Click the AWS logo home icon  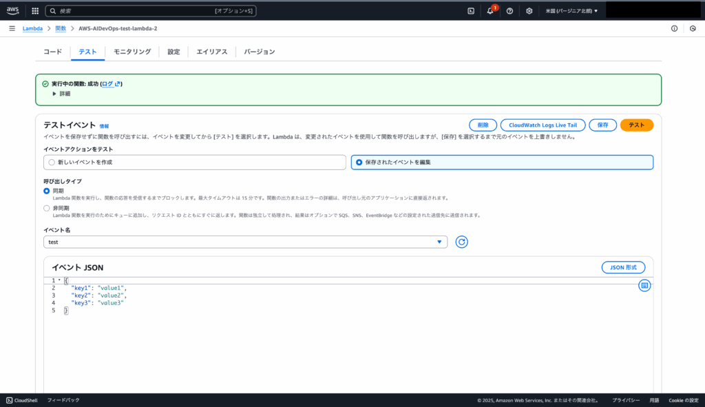13,10
